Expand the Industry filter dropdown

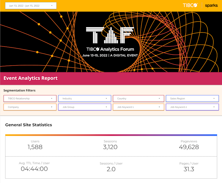coord(84,98)
